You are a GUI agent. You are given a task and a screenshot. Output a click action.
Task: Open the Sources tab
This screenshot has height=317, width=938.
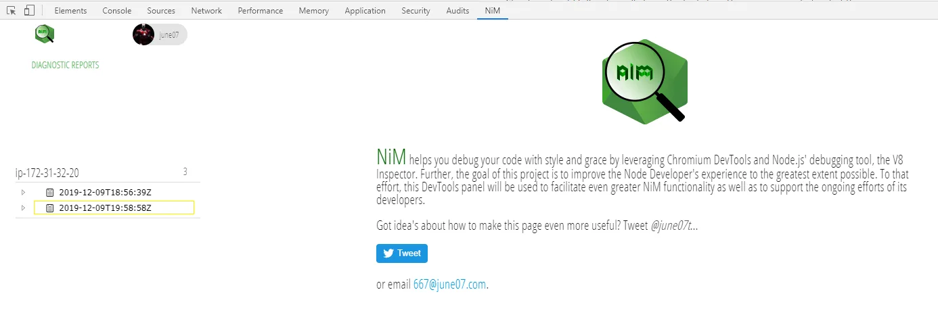[x=161, y=11]
